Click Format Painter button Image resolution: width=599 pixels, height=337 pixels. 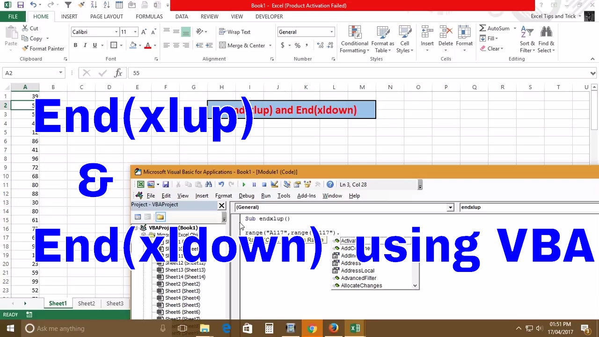(43, 49)
